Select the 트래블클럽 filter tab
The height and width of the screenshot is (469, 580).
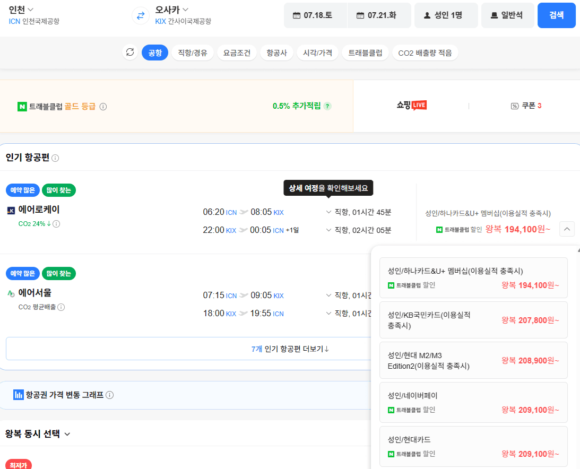point(365,53)
